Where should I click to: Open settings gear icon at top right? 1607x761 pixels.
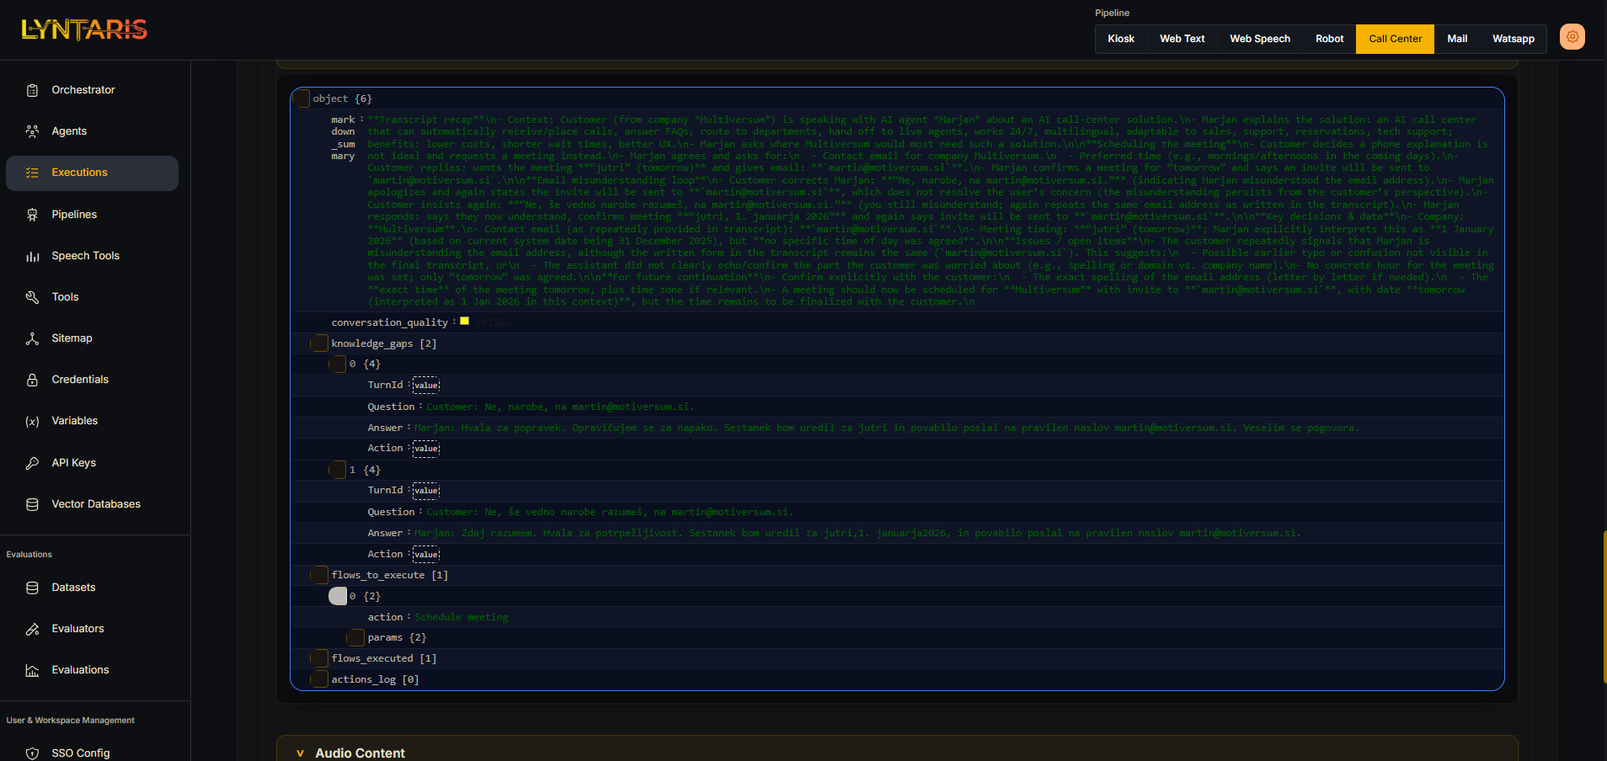click(1572, 37)
